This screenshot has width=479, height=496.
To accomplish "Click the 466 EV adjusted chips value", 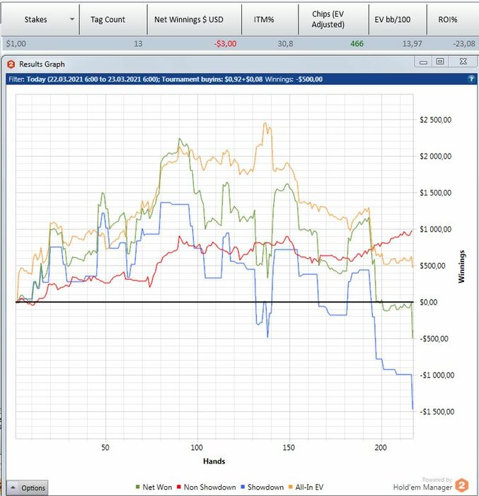I will [357, 44].
